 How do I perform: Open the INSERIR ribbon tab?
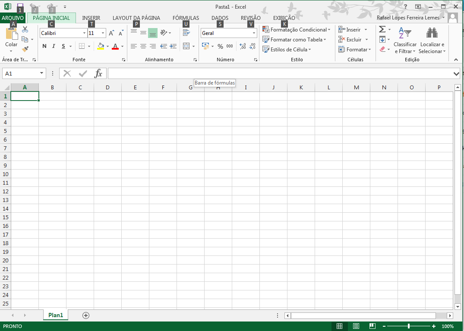tap(91, 18)
